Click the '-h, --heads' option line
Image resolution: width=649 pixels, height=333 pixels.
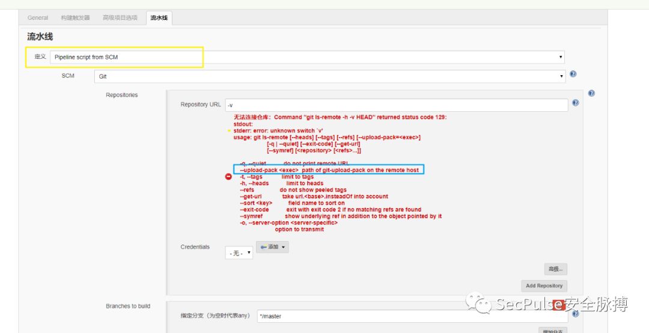(281, 183)
